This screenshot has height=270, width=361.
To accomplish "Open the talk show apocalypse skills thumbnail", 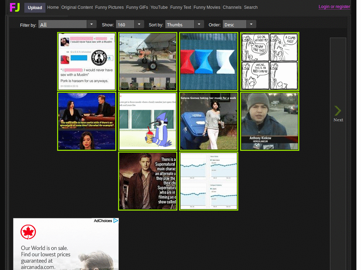I will (87, 121).
